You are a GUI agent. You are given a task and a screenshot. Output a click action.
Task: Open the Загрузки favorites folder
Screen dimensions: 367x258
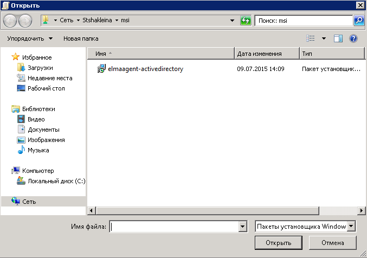coord(40,68)
